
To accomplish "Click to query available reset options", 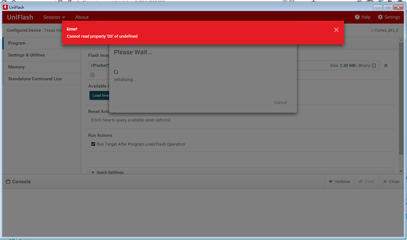I will pyautogui.click(x=131, y=120).
